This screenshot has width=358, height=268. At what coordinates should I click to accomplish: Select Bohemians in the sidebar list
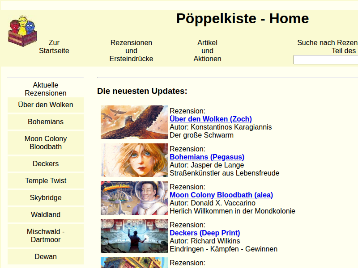pyautogui.click(x=46, y=122)
